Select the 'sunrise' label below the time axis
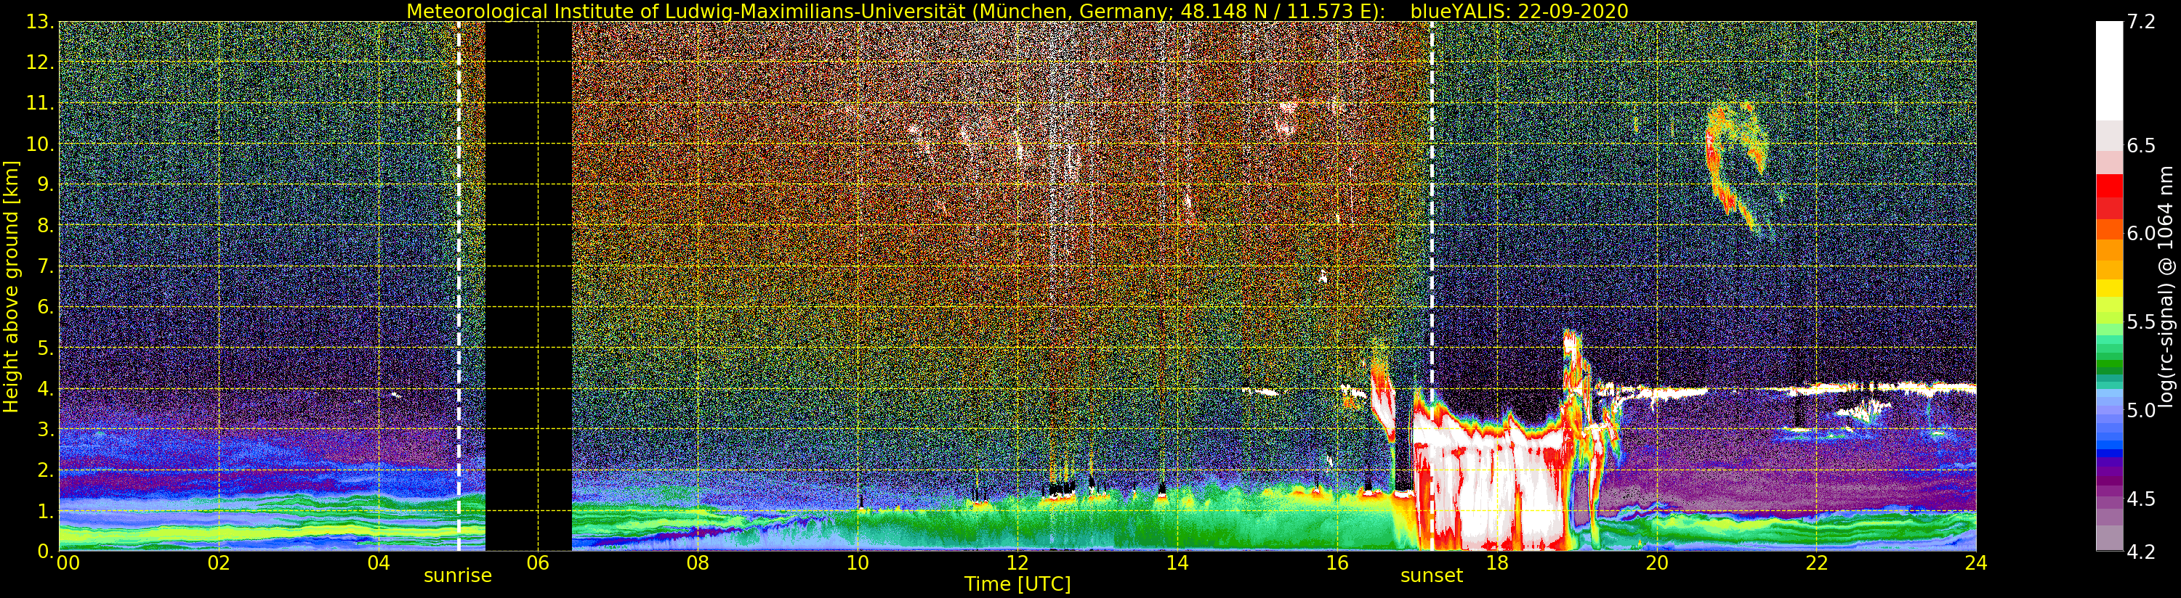The height and width of the screenshot is (598, 2181). point(457,576)
